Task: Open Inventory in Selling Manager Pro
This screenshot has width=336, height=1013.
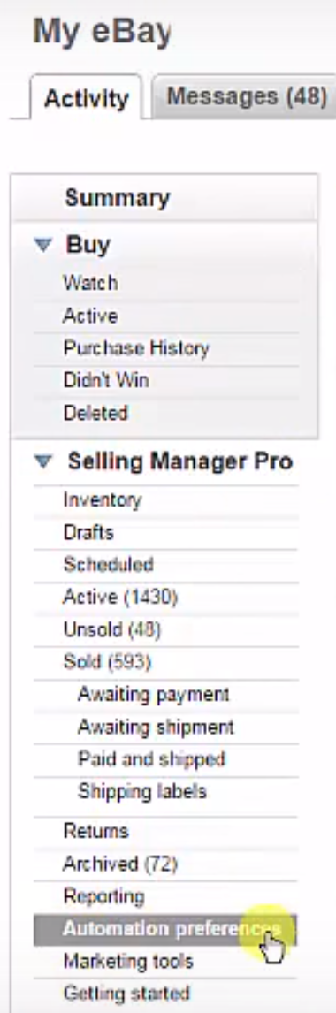Action: tap(102, 500)
